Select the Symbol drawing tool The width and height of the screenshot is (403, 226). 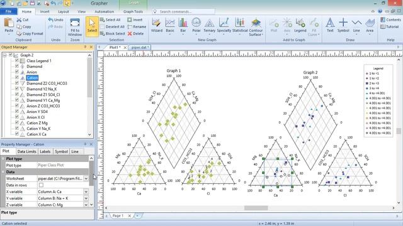(343, 23)
